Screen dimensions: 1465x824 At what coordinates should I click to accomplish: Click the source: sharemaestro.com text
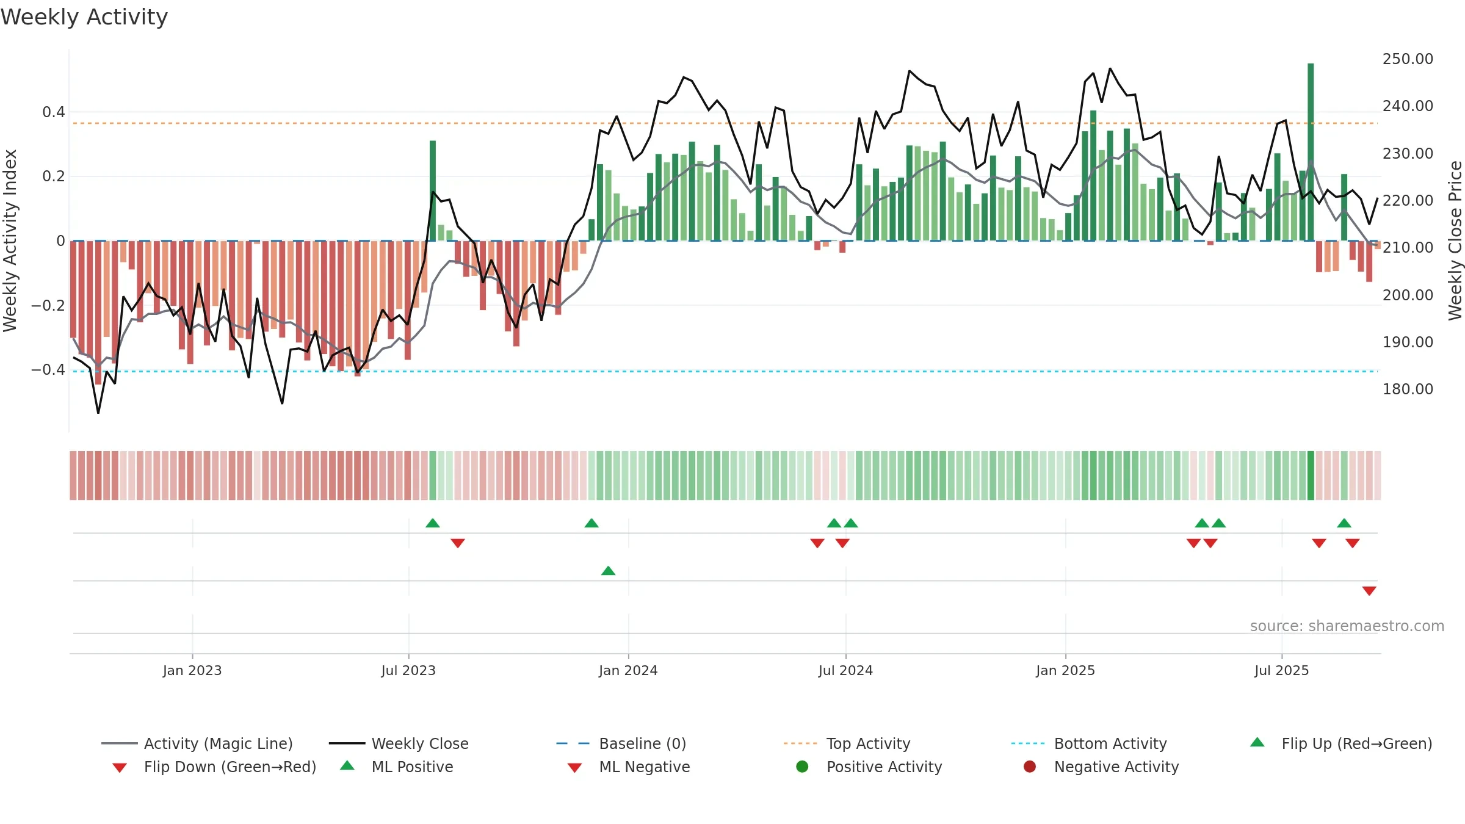click(x=1347, y=626)
